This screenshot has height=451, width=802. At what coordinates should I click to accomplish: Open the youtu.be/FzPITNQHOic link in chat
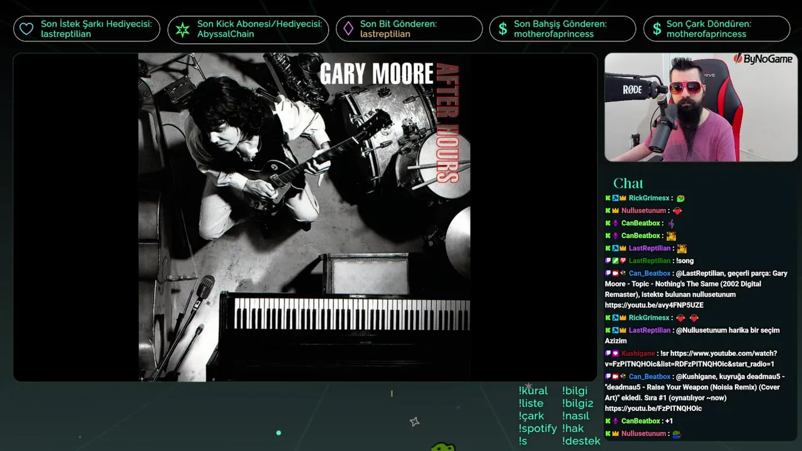(x=653, y=408)
